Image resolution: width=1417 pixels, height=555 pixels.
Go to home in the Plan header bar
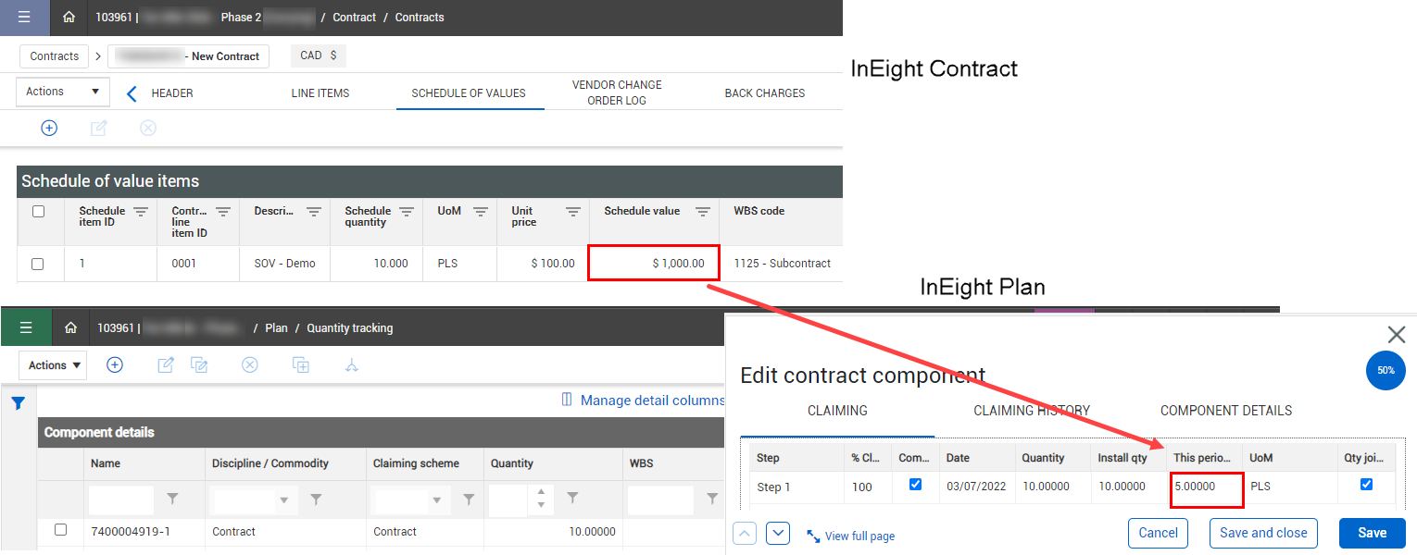[x=70, y=327]
